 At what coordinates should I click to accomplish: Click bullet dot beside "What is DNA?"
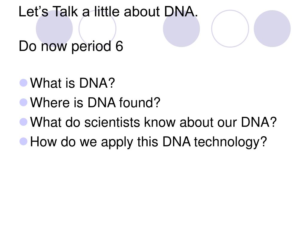point(23,83)
